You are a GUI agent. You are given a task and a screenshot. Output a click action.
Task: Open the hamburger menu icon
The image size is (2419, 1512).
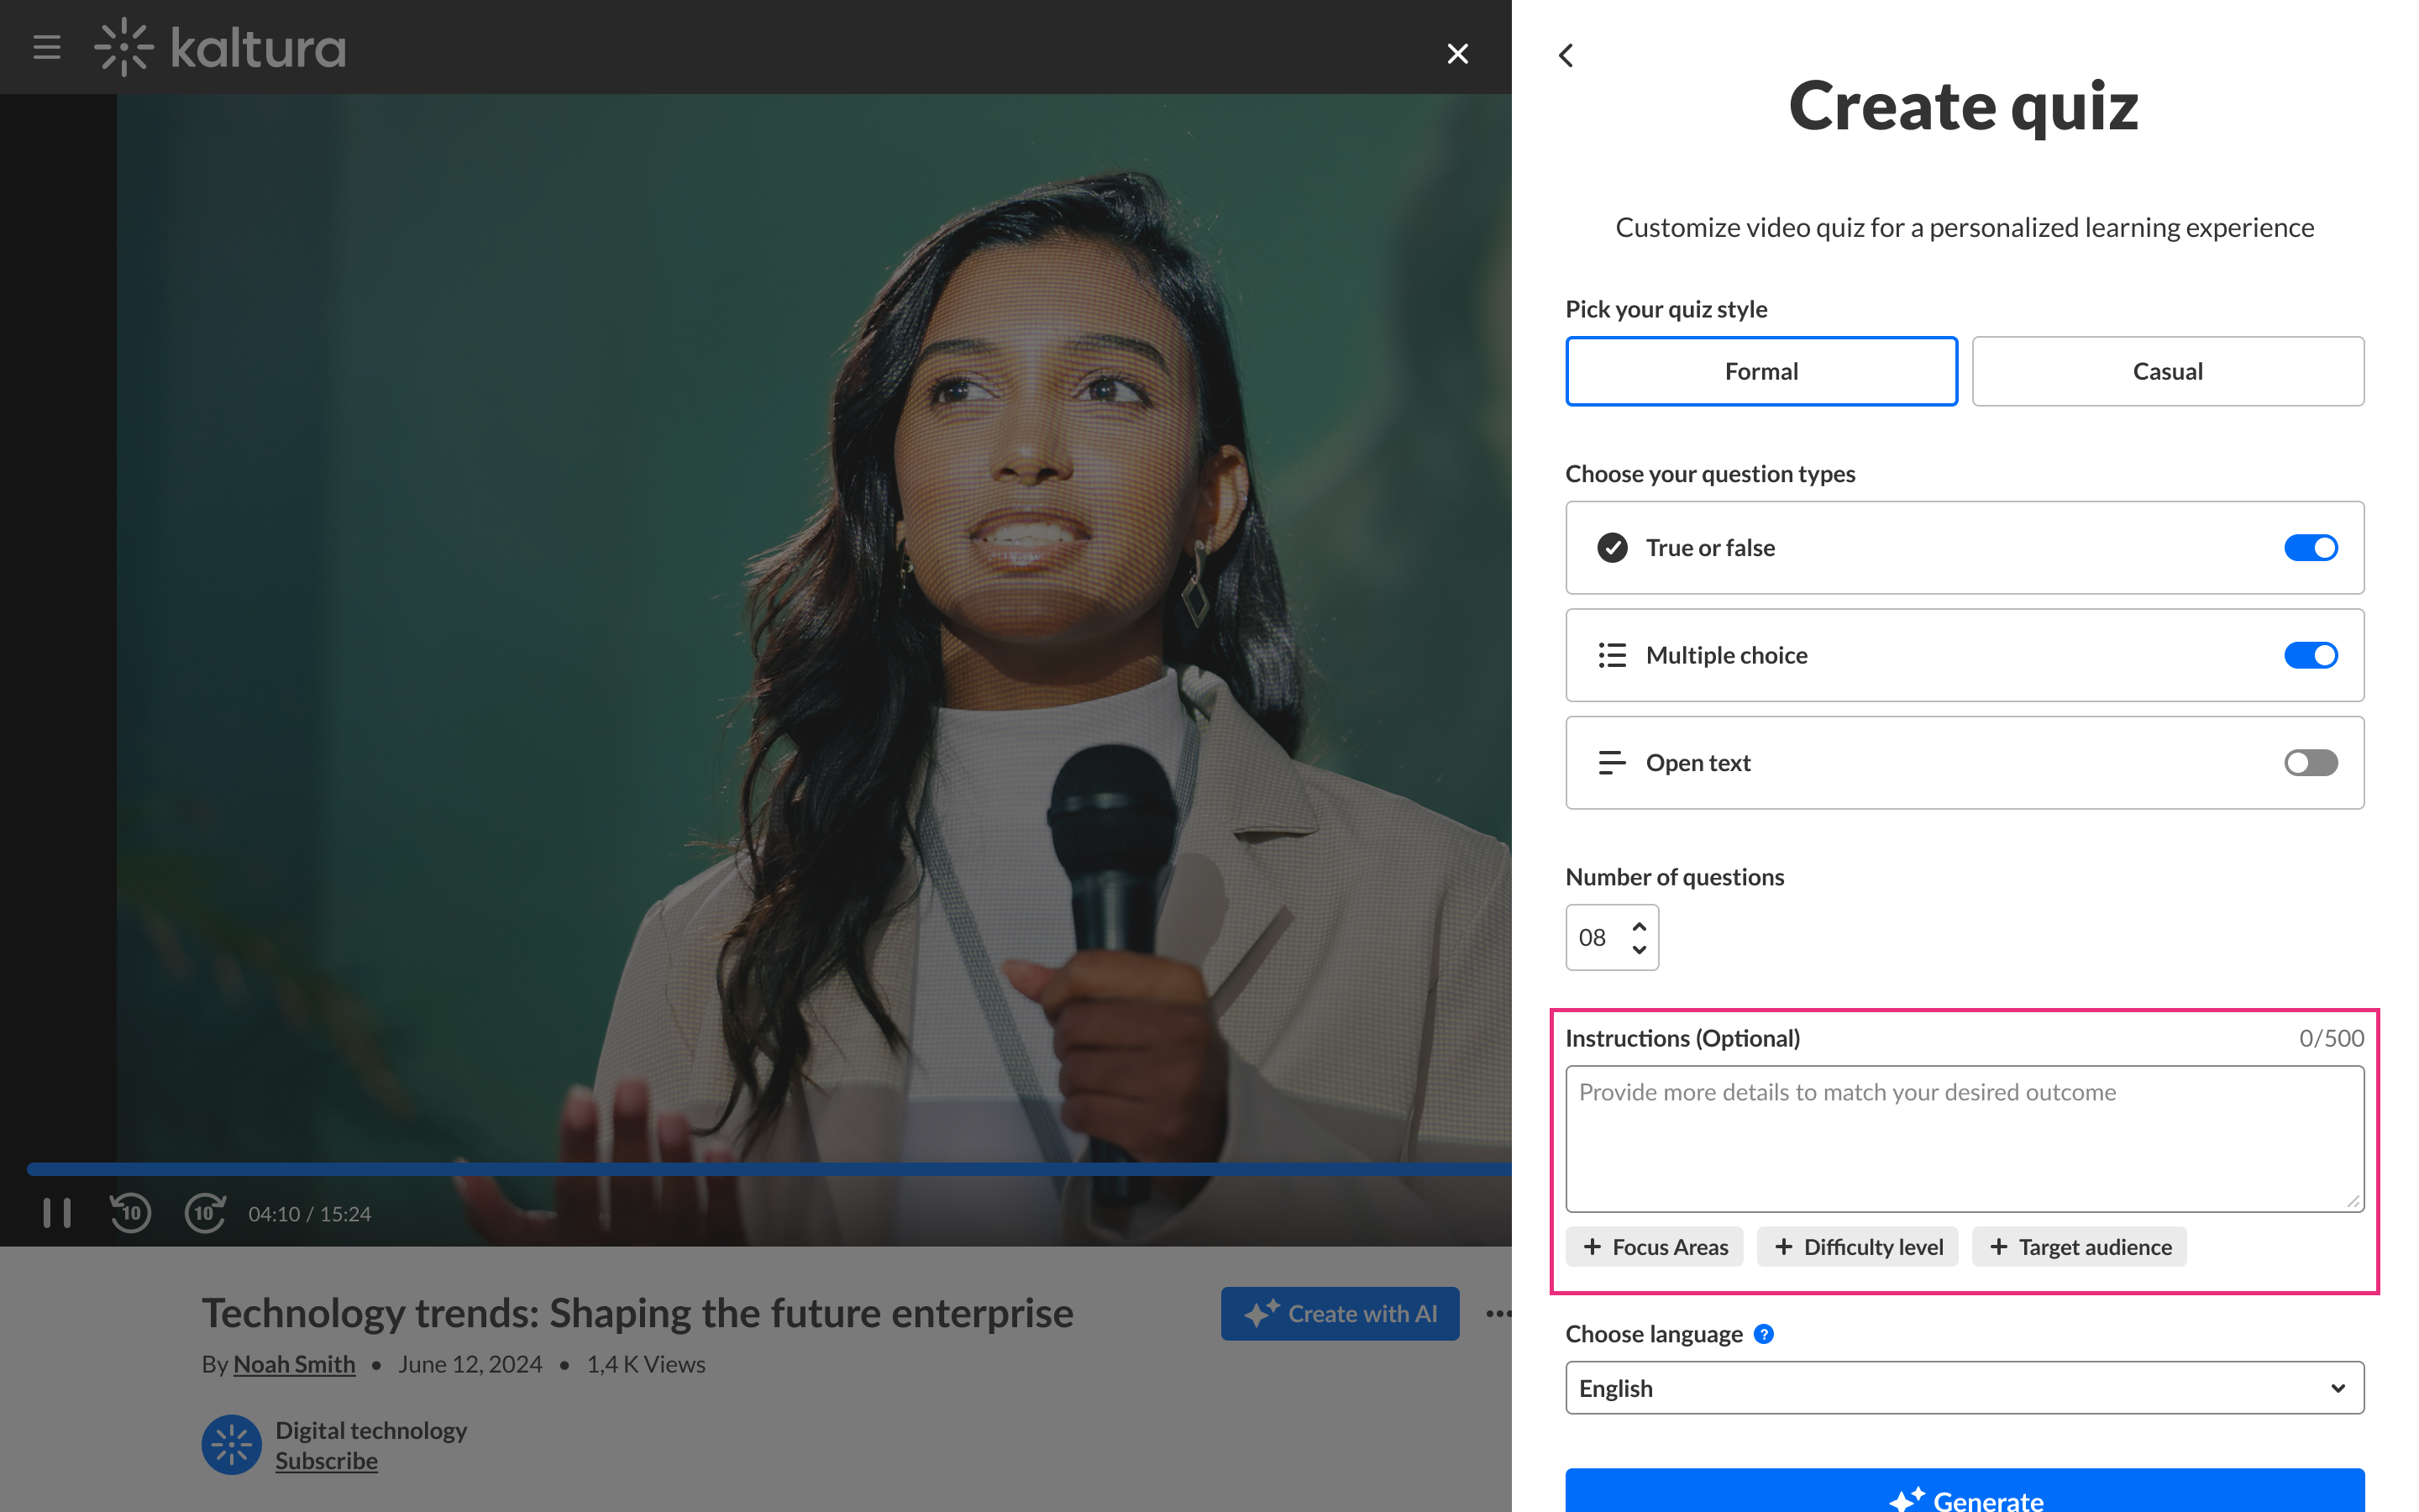click(x=47, y=47)
